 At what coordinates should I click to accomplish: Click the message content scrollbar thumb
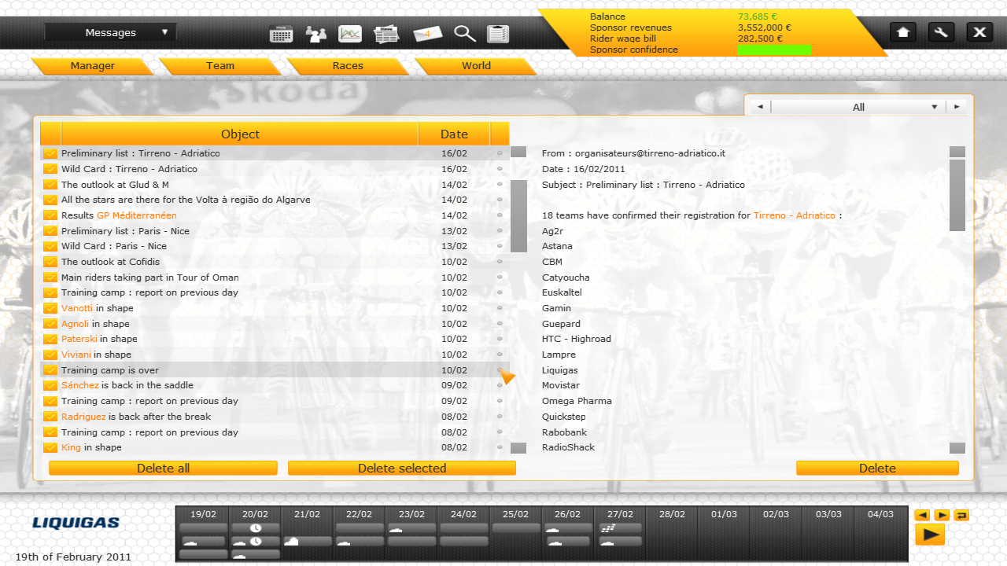[957, 195]
